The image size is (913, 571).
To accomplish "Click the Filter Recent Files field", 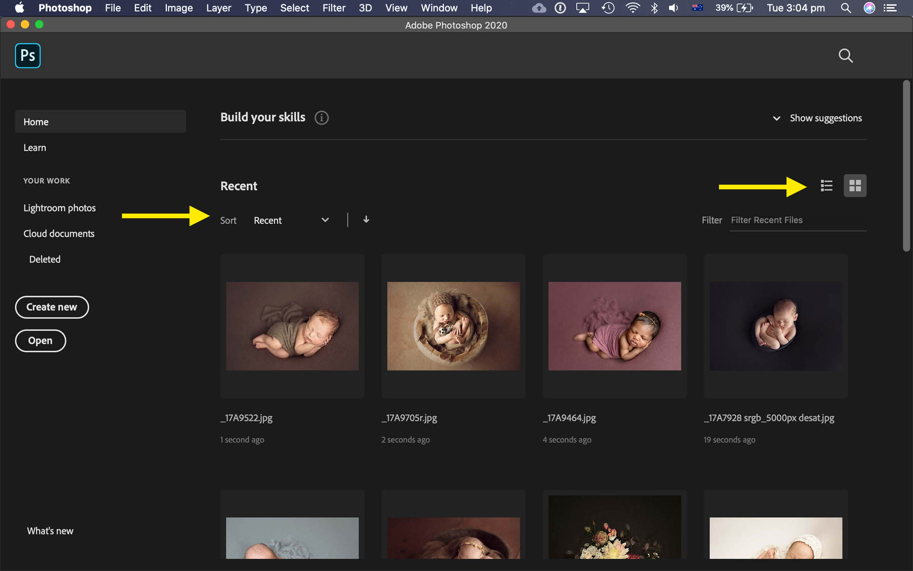I will coord(797,220).
